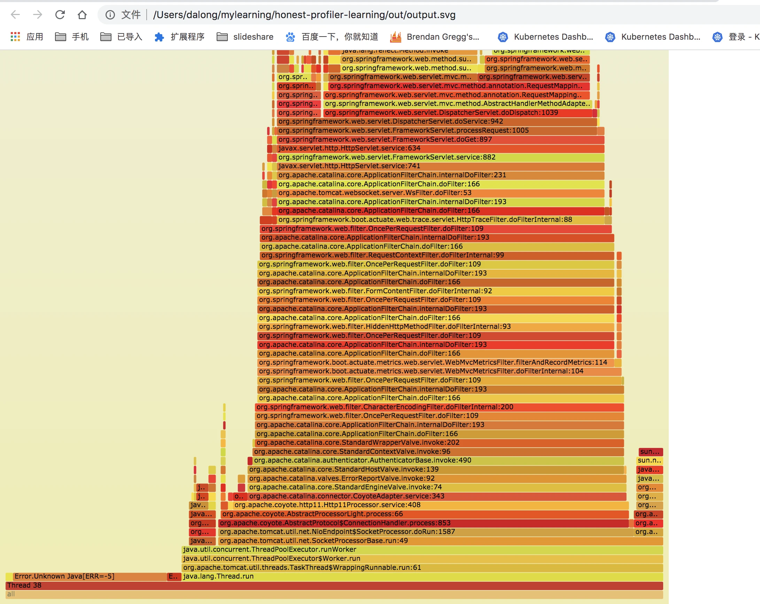760x604 pixels.
Task: Click FormContentFilter.doFilterInternal:92 frame
Action: click(x=436, y=291)
